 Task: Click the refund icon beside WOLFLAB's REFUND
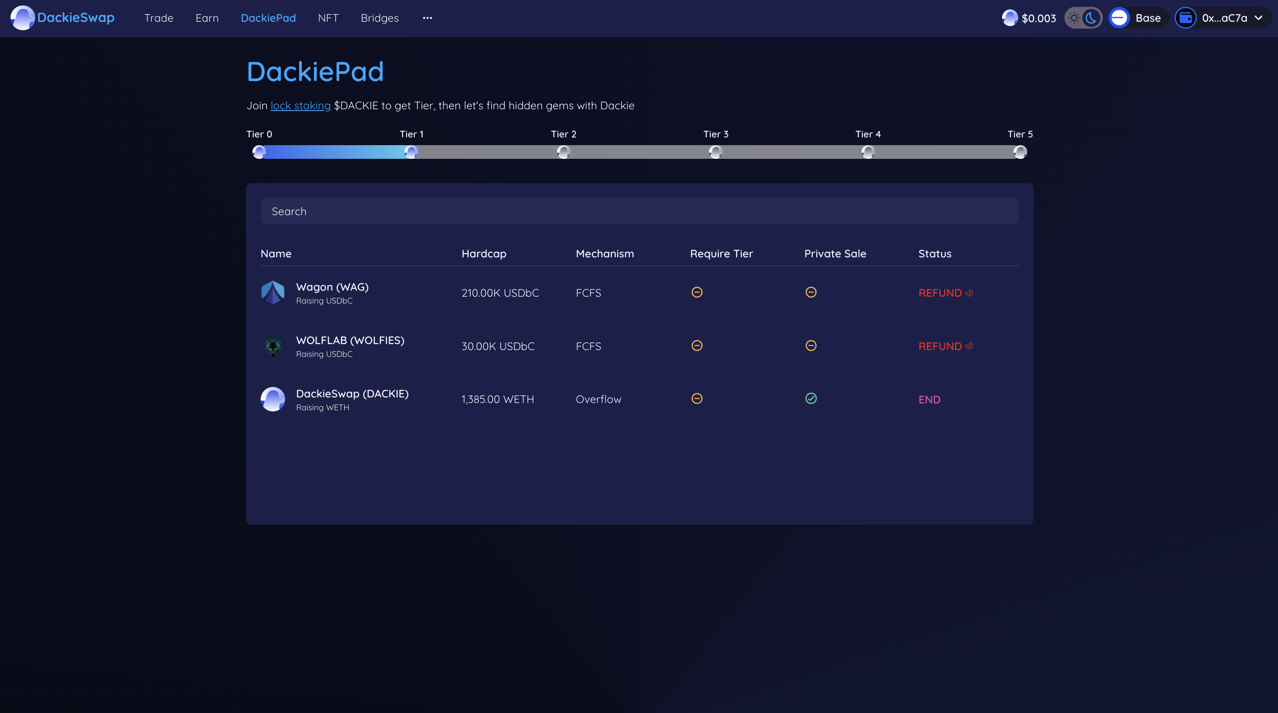pos(969,346)
